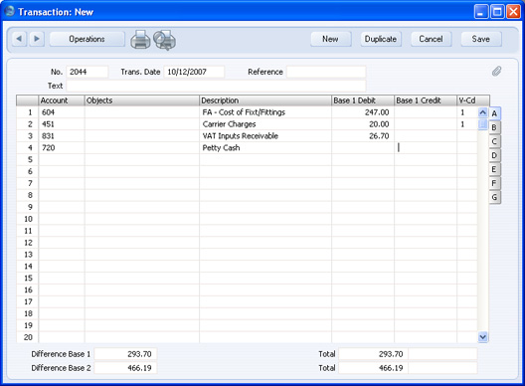Select account cell 720 in row 4
The height and width of the screenshot is (386, 525).
pyautogui.click(x=62, y=148)
